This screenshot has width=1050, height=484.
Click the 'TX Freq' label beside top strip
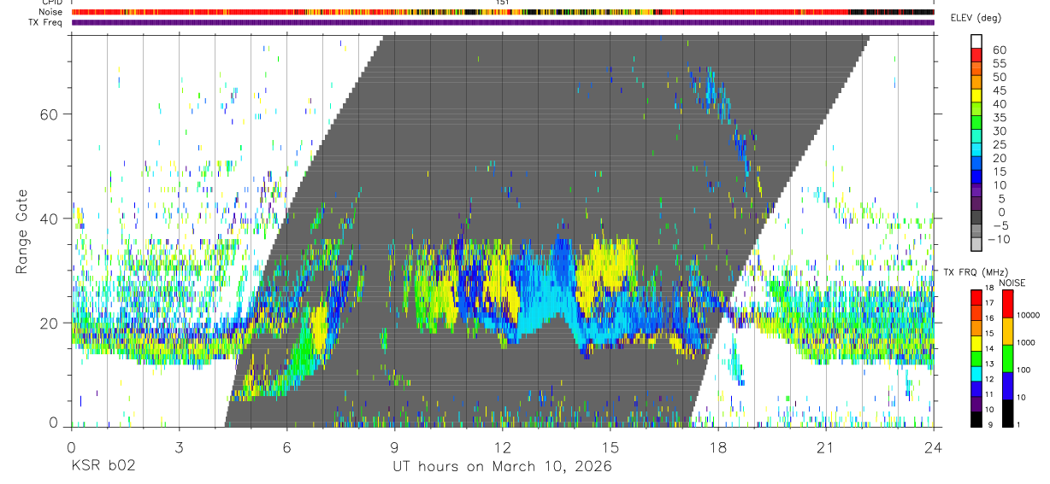click(45, 22)
